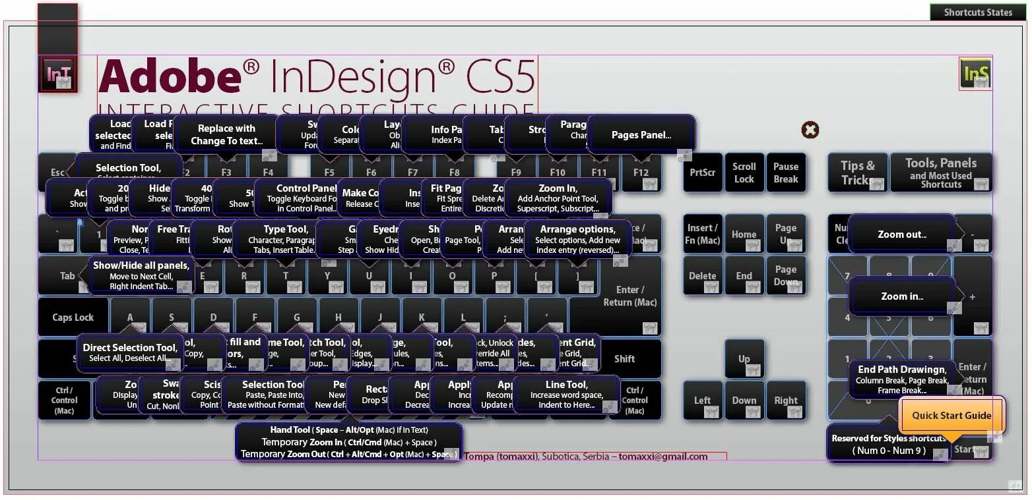Click the Zoom out tooltip
Viewport: 1032px width, 500px height.
[x=902, y=234]
